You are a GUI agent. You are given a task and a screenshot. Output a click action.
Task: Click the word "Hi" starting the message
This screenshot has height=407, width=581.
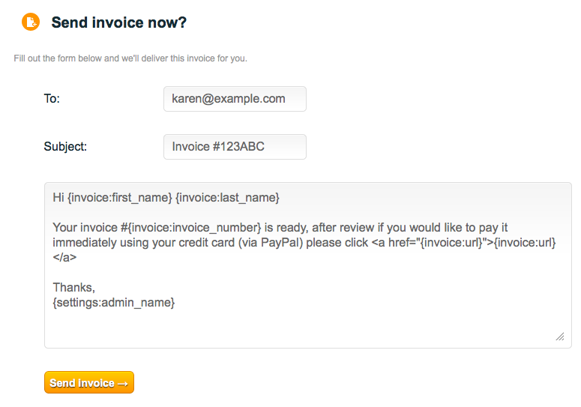58,197
